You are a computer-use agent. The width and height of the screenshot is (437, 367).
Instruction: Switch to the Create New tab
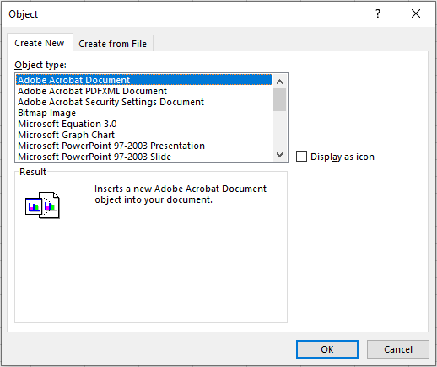[40, 43]
